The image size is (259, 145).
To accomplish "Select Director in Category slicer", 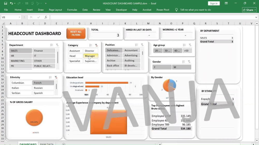I will (x=91, y=51).
